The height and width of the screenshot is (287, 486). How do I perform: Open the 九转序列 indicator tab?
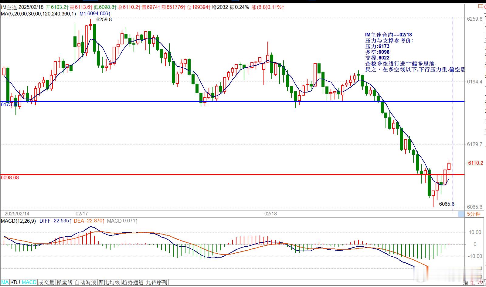coord(156,282)
